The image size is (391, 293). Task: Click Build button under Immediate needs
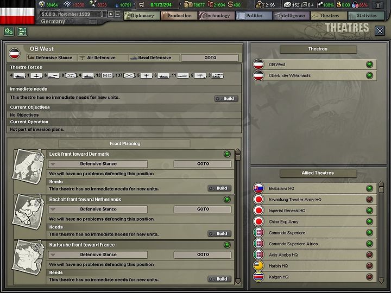coord(226,99)
